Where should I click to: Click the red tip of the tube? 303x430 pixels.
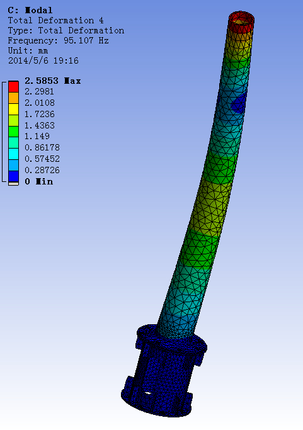(x=241, y=21)
